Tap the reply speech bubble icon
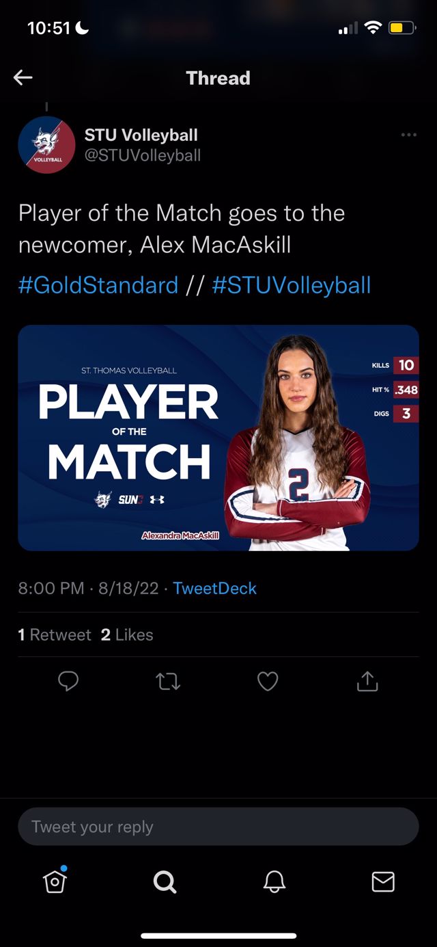Image resolution: width=437 pixels, height=947 pixels. point(68,681)
